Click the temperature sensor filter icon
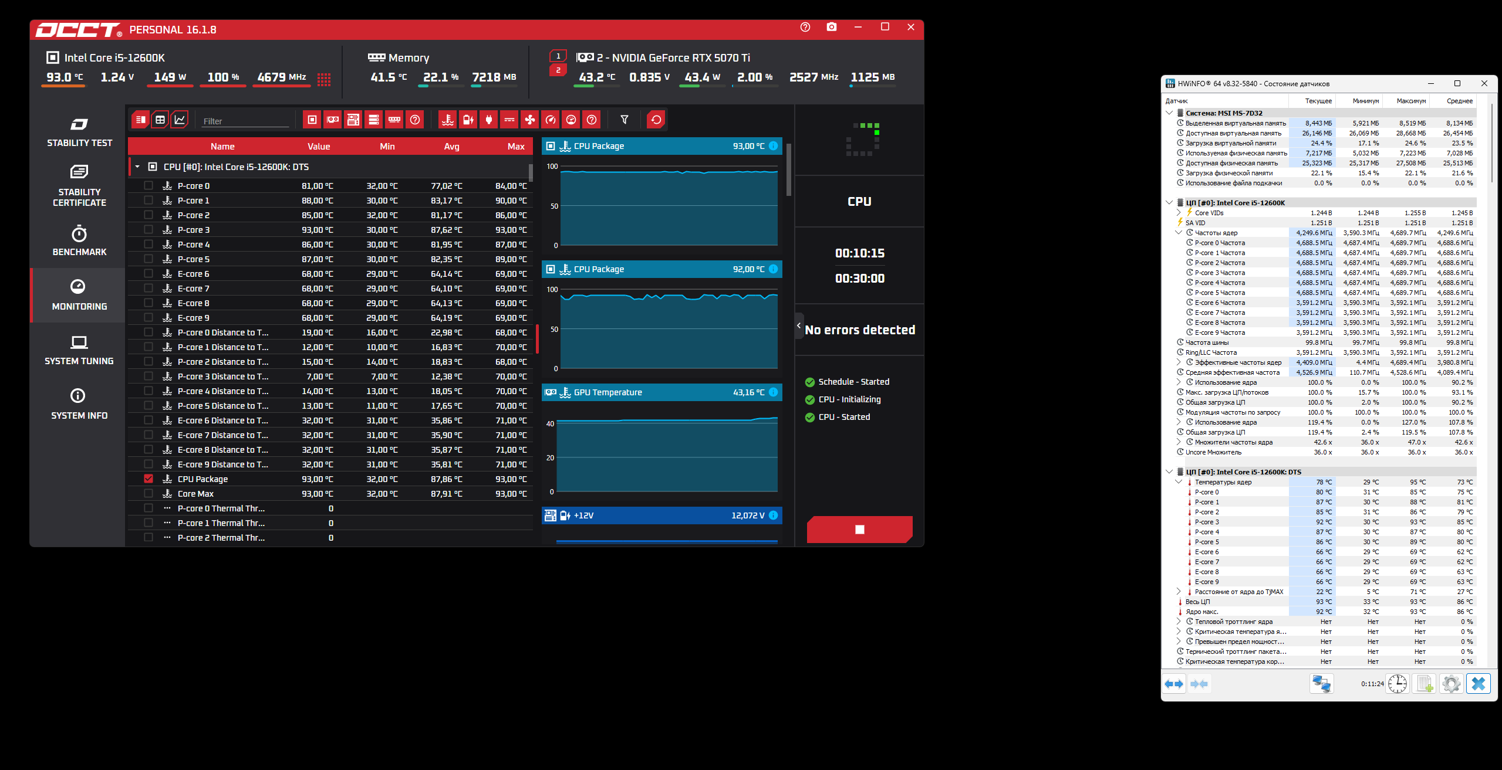 point(448,120)
